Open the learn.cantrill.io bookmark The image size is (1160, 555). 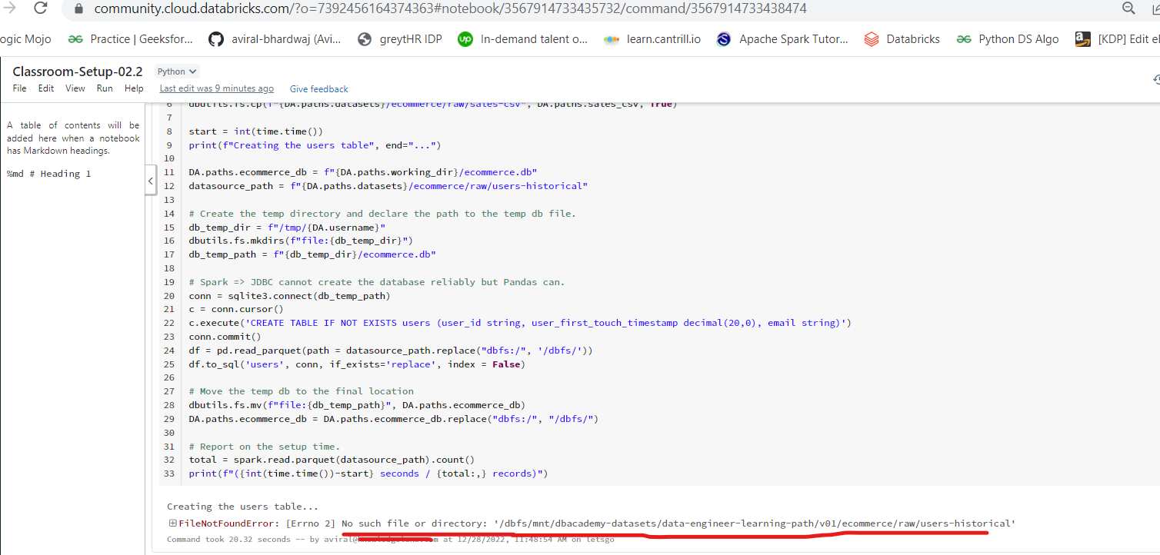point(652,39)
